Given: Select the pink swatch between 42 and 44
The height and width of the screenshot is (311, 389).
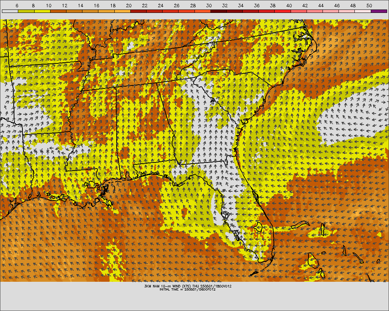Looking at the screenshot, I should 315,11.
